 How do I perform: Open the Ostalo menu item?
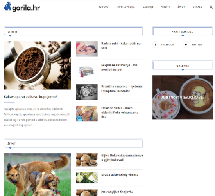pyautogui.click(x=197, y=7)
